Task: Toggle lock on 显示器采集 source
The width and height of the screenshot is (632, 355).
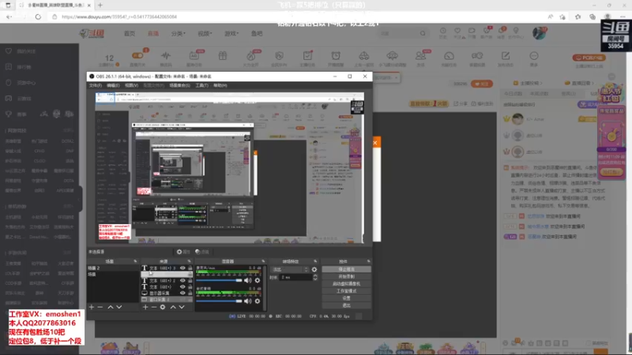Action: 190,293
